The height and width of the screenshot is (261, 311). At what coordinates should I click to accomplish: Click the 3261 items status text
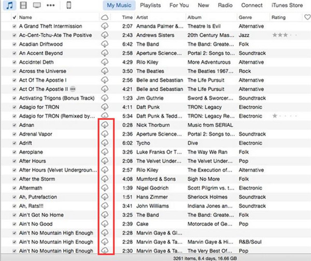pos(205,258)
